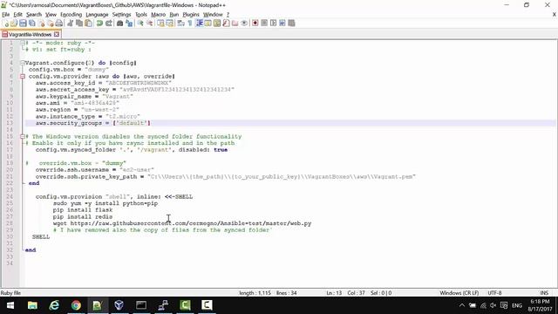Open Find with the binoculars icon
Image resolution: width=558 pixels, height=314 pixels.
click(120, 24)
